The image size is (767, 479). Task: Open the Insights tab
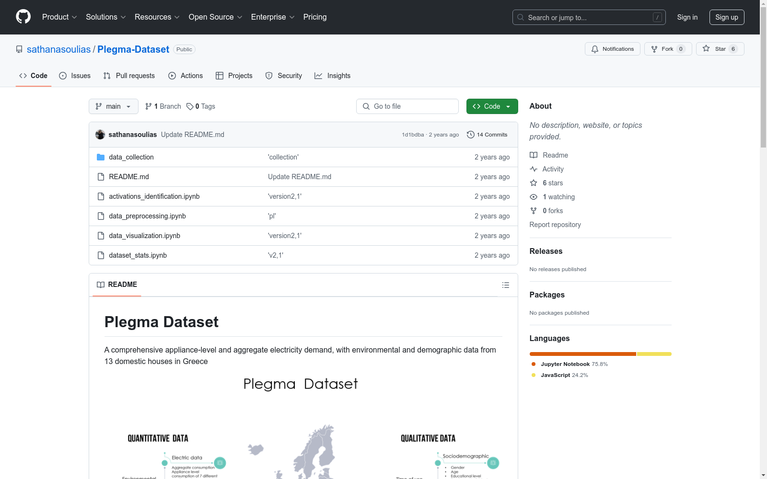[x=333, y=76]
